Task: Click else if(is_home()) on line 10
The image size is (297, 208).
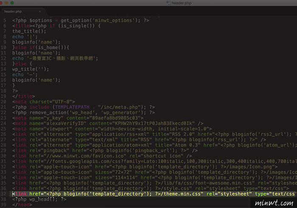Action: 41,48
